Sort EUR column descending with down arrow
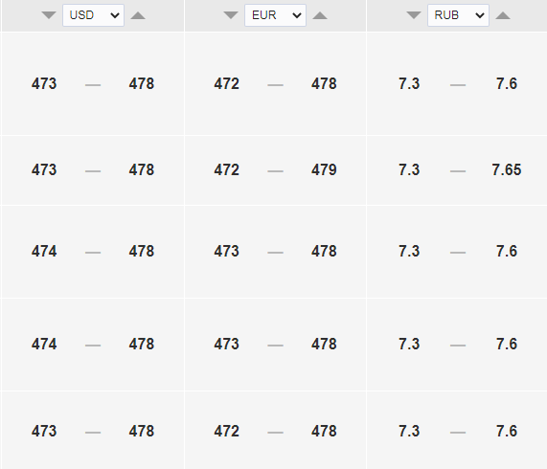The height and width of the screenshot is (469, 547). [231, 15]
